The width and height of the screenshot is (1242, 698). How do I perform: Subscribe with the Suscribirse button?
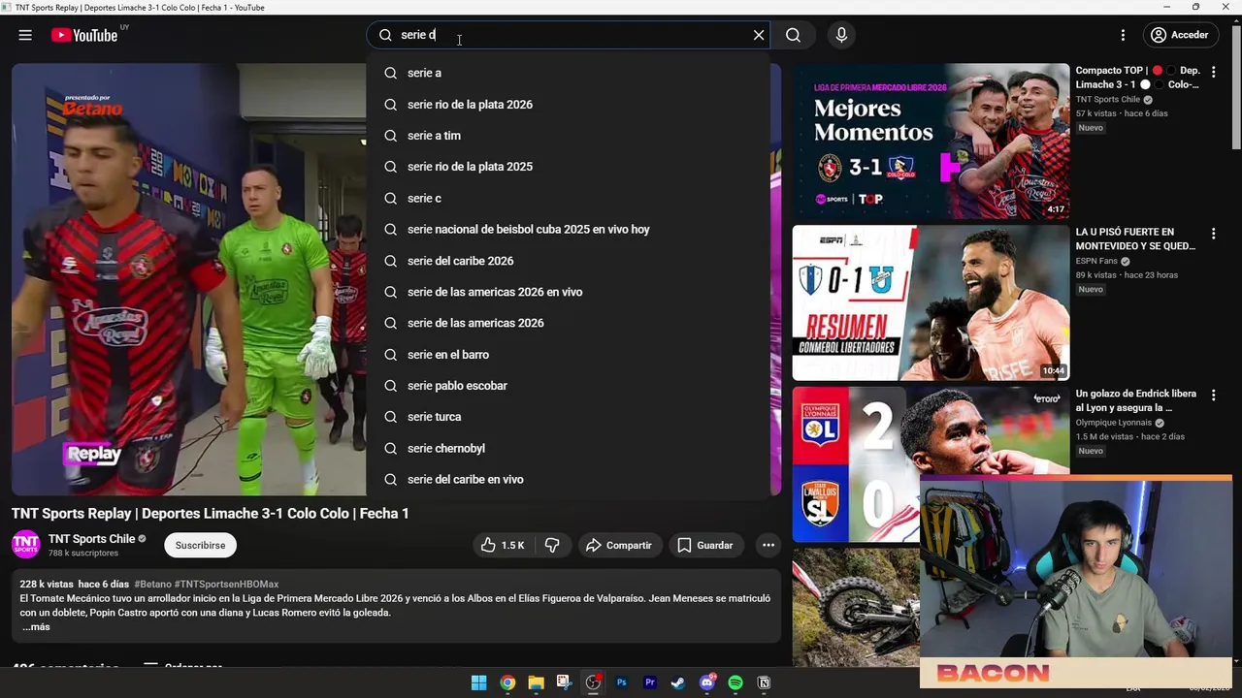click(201, 545)
